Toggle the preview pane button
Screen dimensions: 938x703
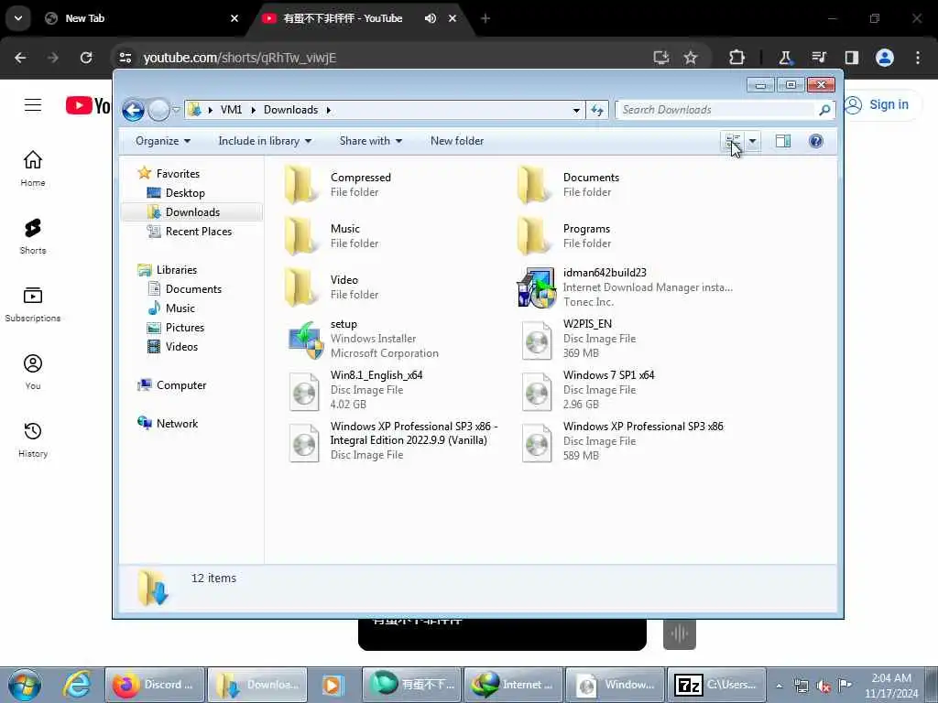click(782, 141)
